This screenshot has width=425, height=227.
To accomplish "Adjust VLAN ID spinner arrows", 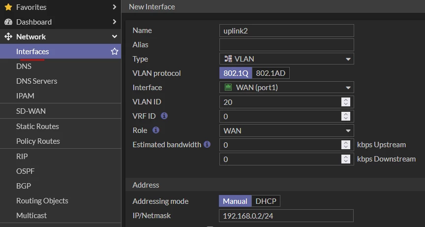I will pos(346,102).
